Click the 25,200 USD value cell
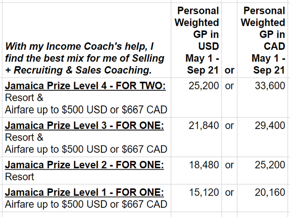Viewport: 290px width, 217px height. [196, 98]
